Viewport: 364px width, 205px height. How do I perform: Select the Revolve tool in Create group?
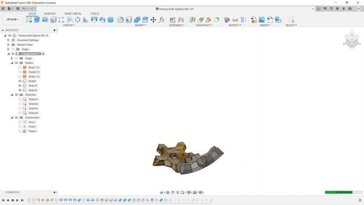45,19
